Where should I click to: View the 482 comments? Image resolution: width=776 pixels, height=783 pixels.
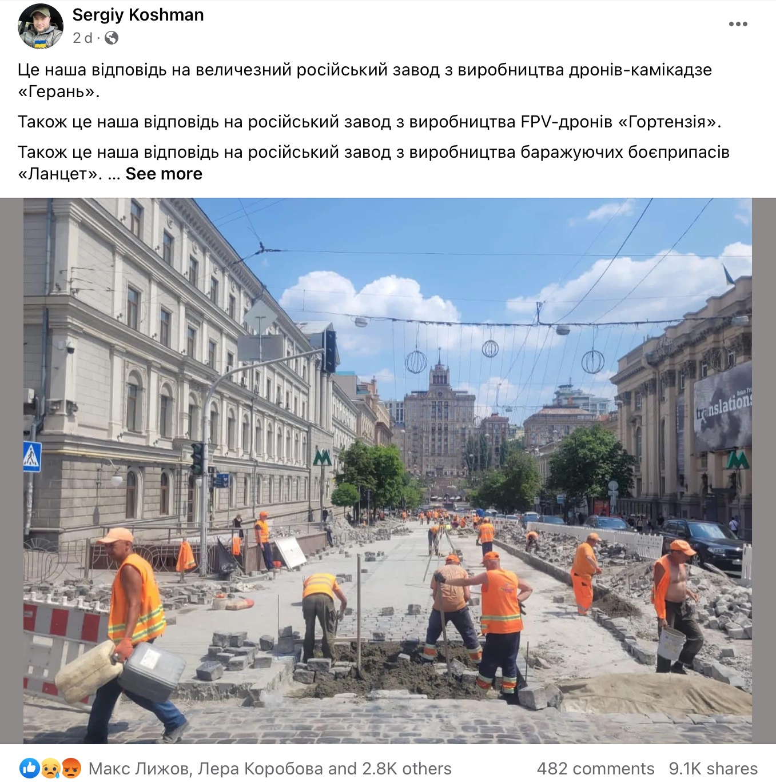pyautogui.click(x=595, y=768)
